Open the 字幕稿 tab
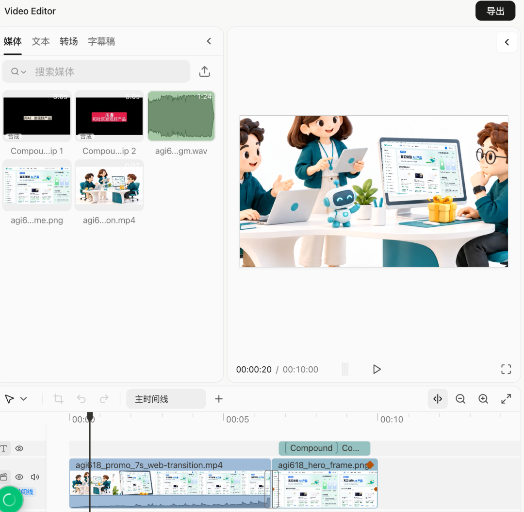The image size is (524, 512). point(101,41)
